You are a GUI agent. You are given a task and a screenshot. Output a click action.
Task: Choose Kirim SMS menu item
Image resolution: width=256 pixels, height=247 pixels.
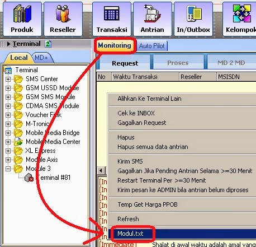click(182, 161)
